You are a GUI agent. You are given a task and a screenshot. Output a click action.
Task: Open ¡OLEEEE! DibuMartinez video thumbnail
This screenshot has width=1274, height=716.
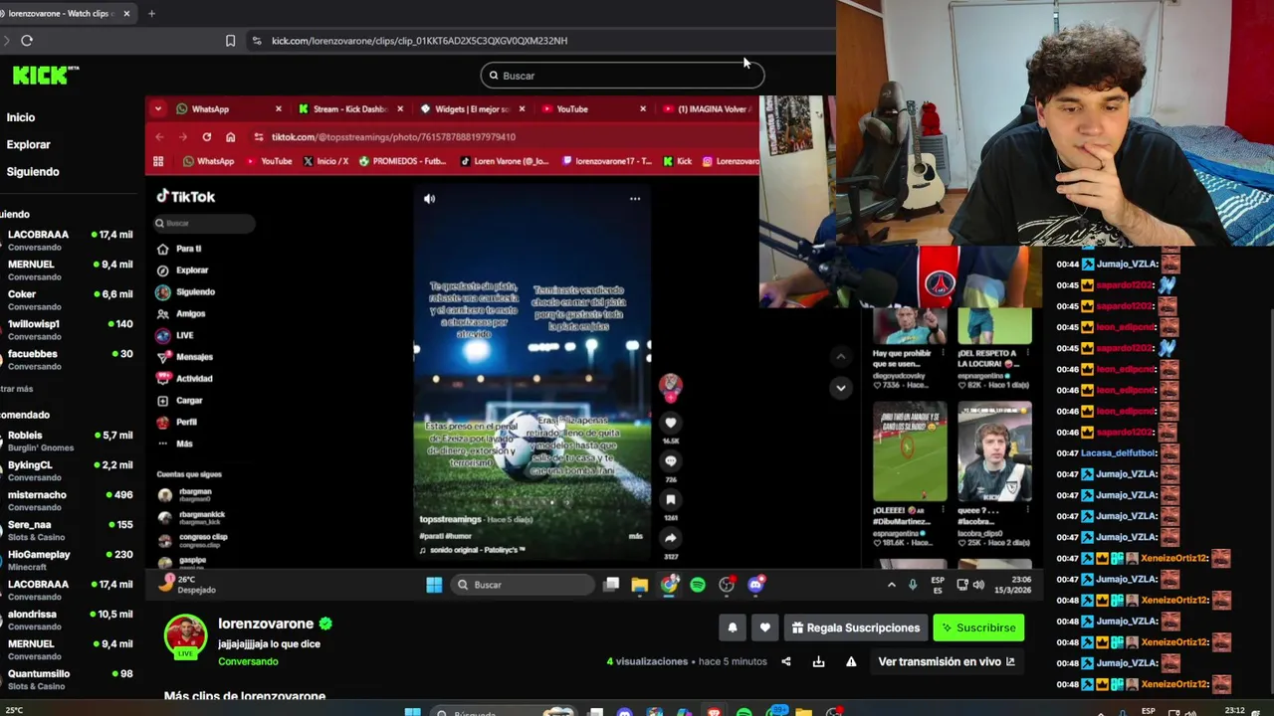click(910, 452)
